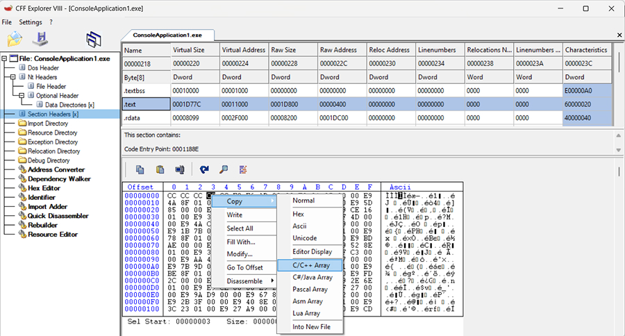Click the disassembler lines icon in hex toolbar
This screenshot has width=625, height=336.
[x=243, y=170]
